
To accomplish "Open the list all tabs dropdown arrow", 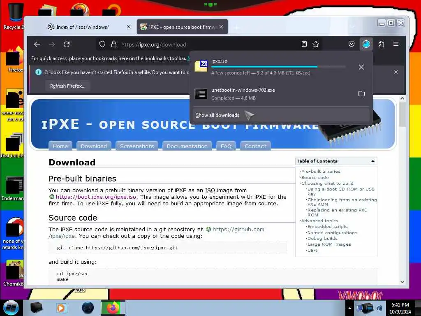I will tap(352, 26).
